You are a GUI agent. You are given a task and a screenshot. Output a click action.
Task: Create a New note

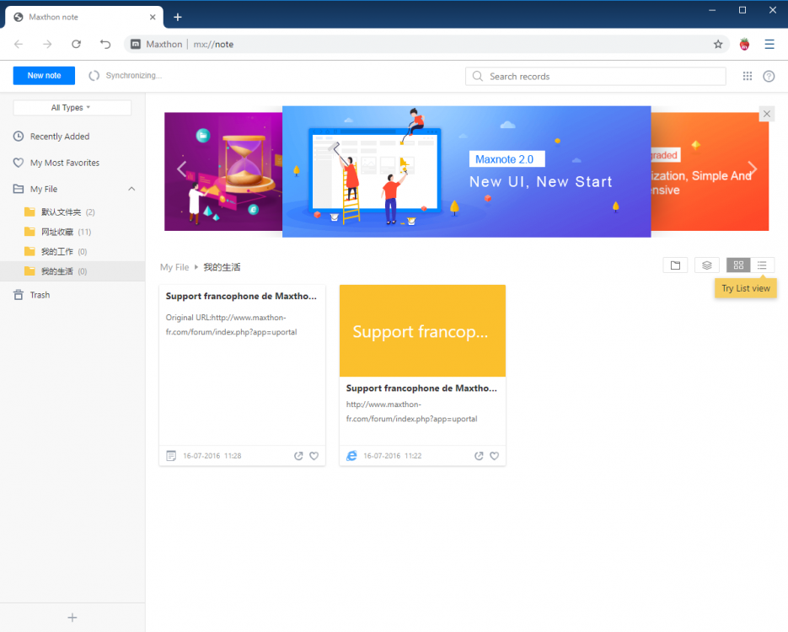point(43,75)
